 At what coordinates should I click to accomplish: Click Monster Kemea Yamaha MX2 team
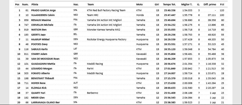tap(103, 30)
